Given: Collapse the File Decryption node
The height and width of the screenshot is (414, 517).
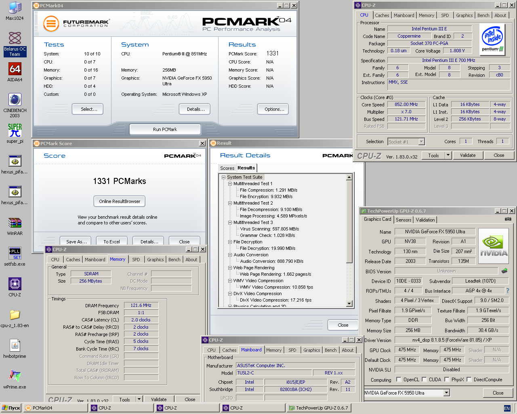Looking at the screenshot, I should (230, 242).
